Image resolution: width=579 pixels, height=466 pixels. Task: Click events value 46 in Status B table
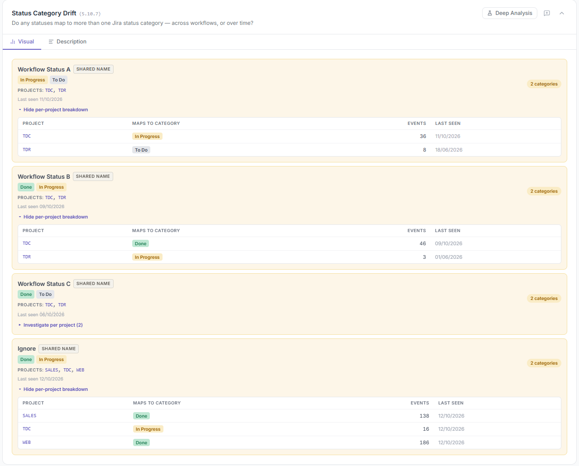(423, 243)
